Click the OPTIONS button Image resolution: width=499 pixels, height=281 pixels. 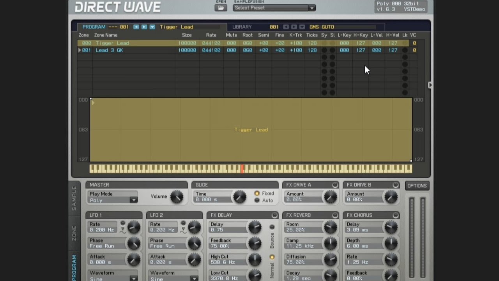point(417,186)
